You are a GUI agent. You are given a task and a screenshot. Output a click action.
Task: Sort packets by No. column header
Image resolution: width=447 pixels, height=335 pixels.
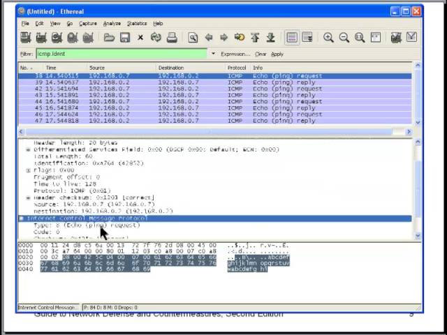coord(31,68)
